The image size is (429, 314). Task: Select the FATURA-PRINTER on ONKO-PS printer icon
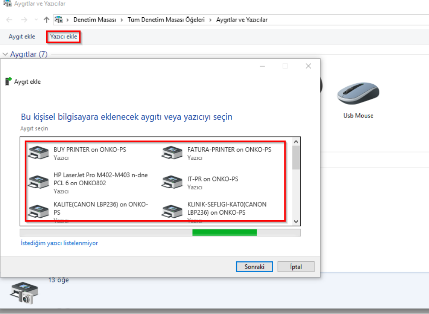point(172,153)
